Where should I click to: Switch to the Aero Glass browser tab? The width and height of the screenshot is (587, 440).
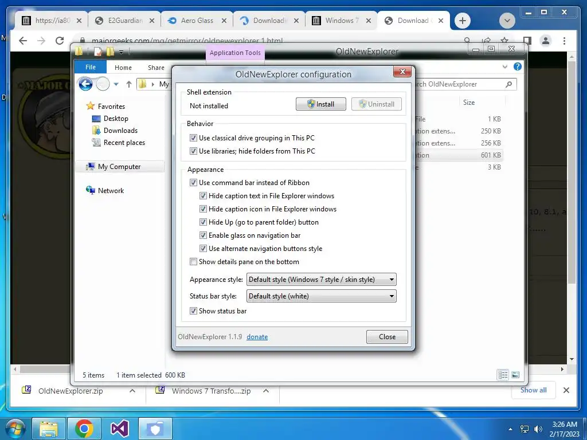pyautogui.click(x=197, y=21)
